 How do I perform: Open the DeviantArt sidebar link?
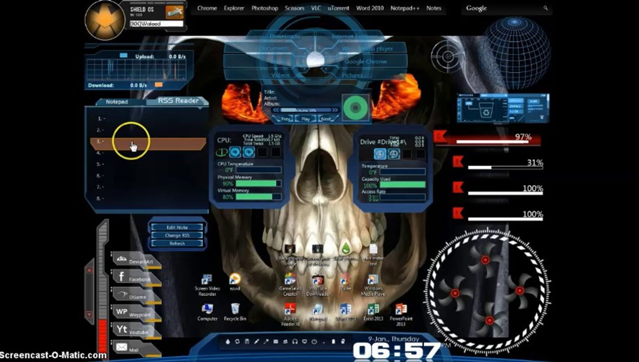136,261
